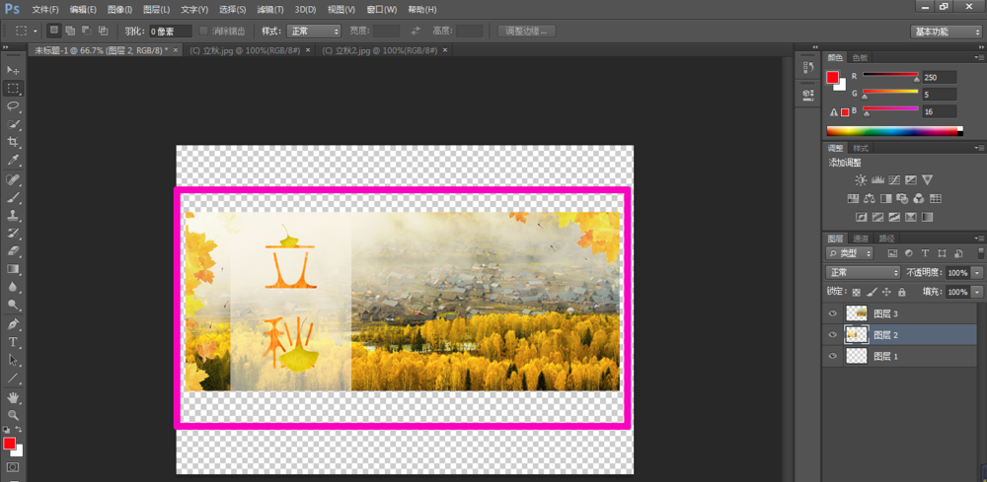The image size is (987, 482).
Task: Hide 图层 3 layer visibility
Action: [832, 313]
